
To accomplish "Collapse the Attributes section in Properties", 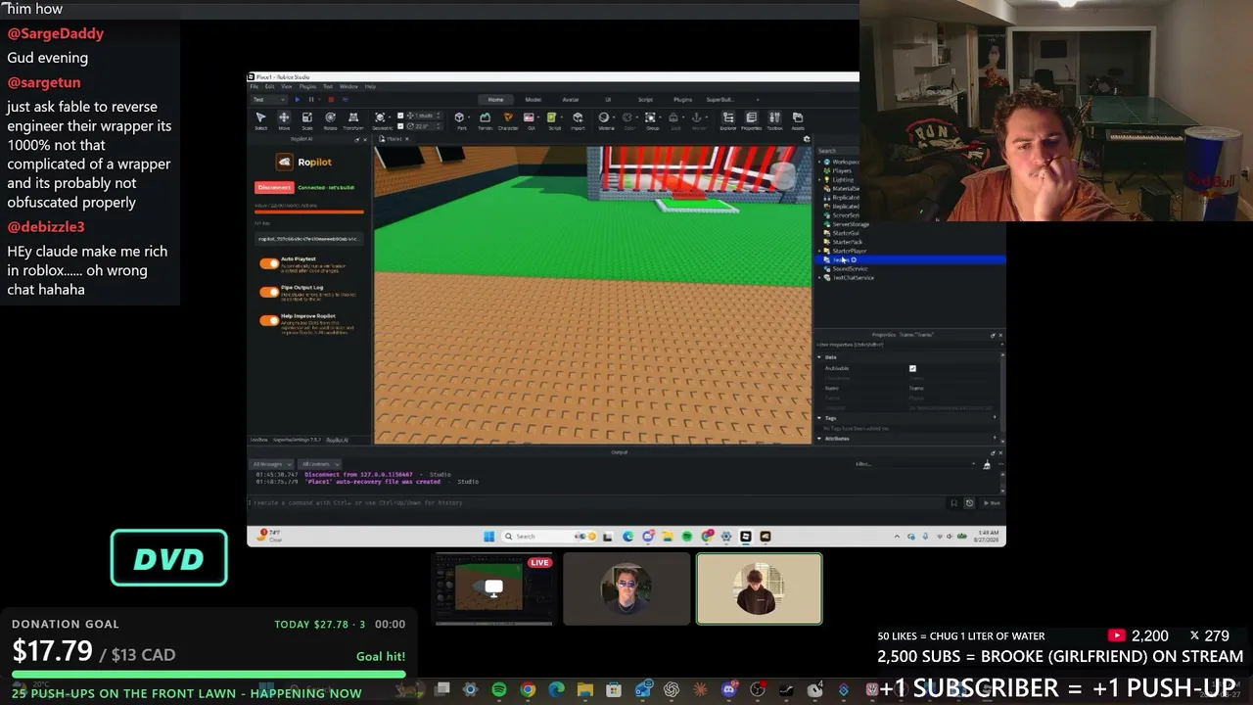I will (820, 438).
